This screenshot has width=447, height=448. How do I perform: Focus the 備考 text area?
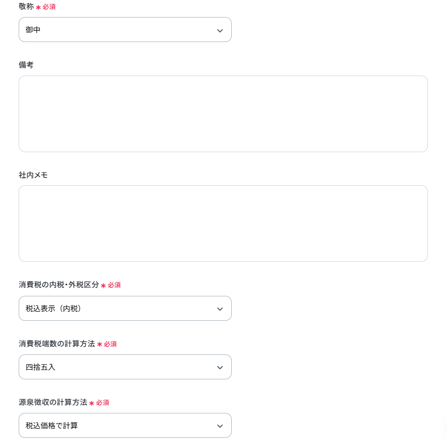[x=223, y=114]
